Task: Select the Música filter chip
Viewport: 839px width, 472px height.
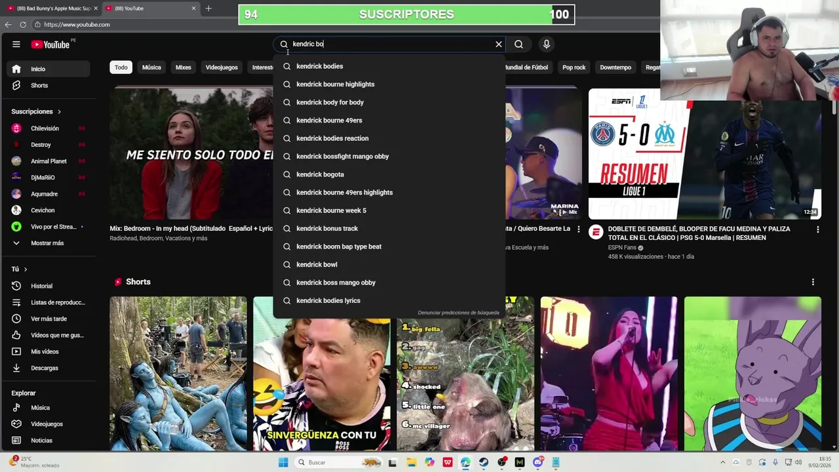Action: coord(151,68)
